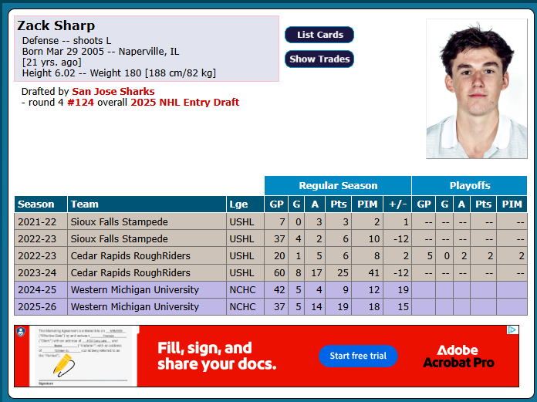Click the Show Trades button

319,59
